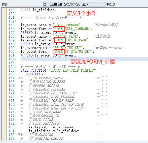Click the program name field Z_TIANPAN_20190728_ALV
Image resolution: width=148 pixels, height=143 pixels.
click(x=74, y=4)
